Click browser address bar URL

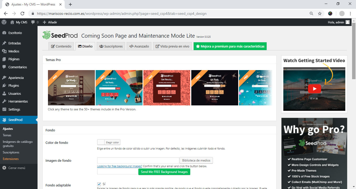coord(122,14)
